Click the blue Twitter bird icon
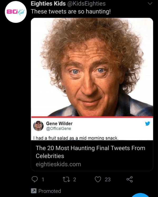 click(148, 124)
